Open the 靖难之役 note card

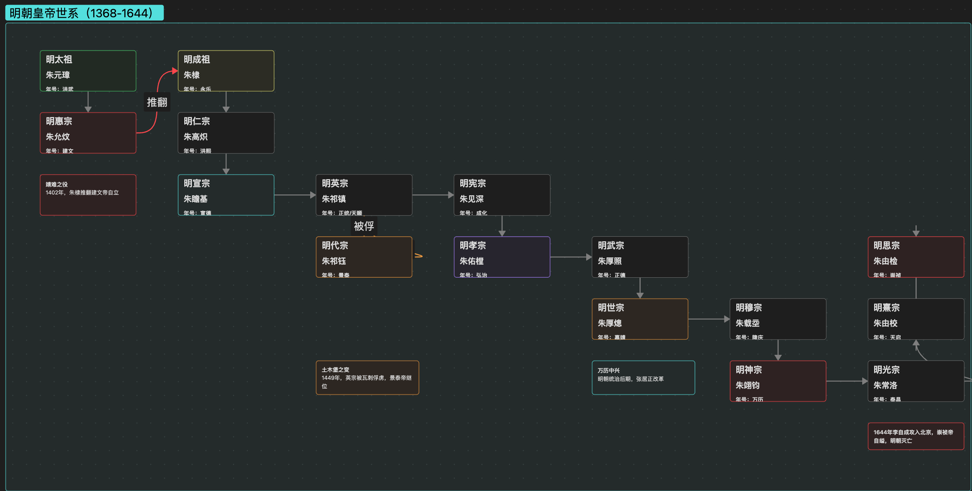click(x=88, y=195)
